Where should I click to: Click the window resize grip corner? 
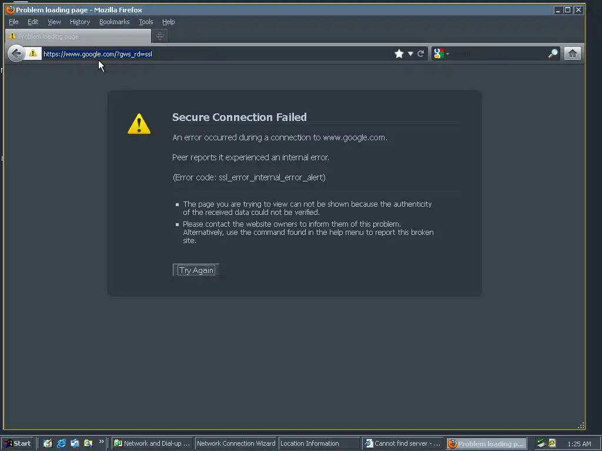(581, 425)
